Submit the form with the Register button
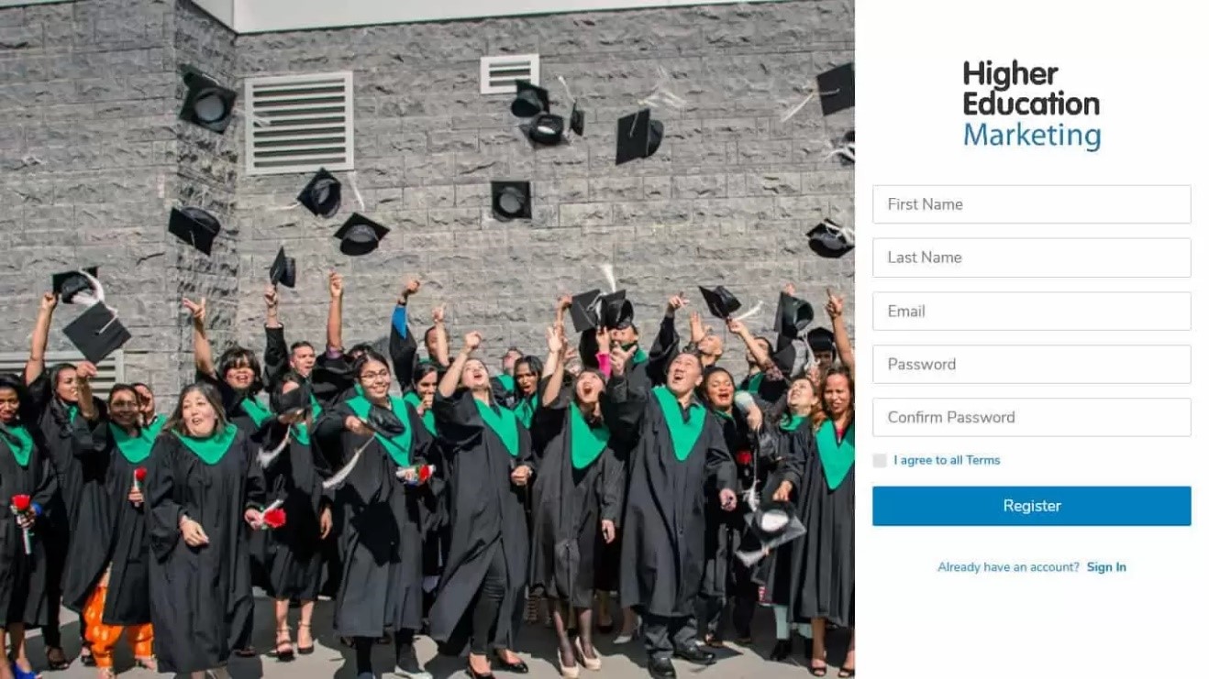Screen dimensions: 1209x679 click(1031, 506)
